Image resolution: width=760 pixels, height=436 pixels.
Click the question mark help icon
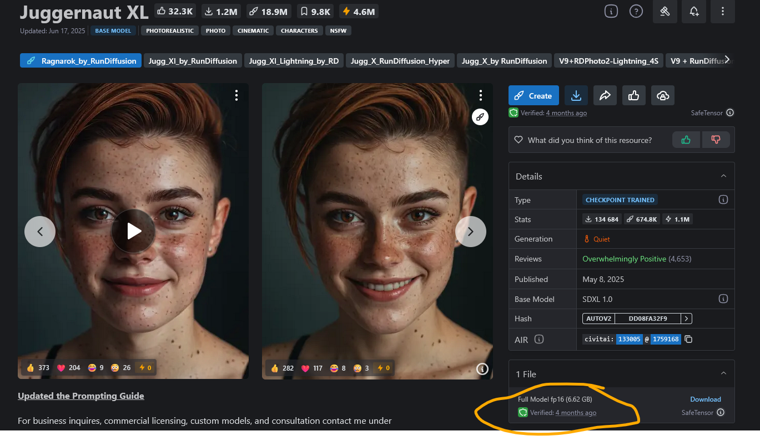tap(636, 12)
